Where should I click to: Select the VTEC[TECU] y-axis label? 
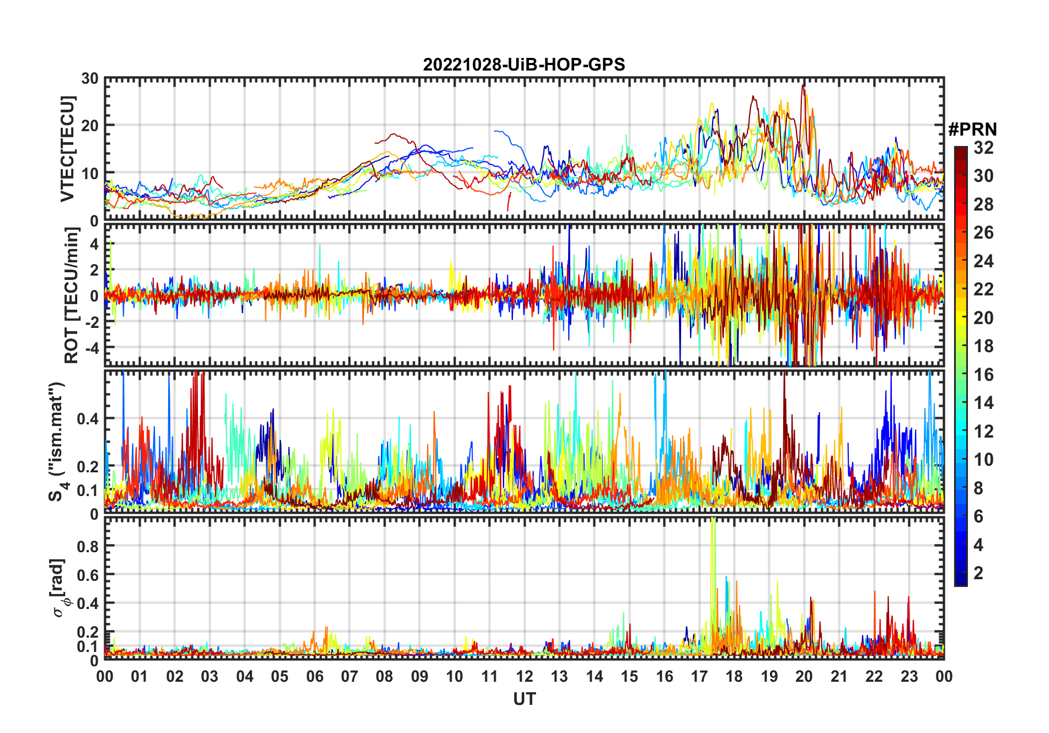click(67, 149)
